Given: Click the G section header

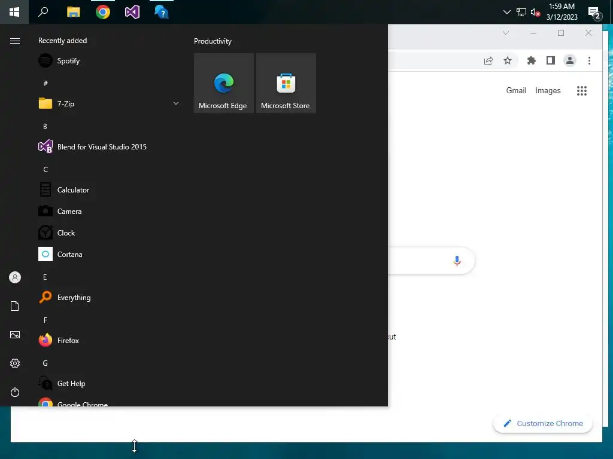Looking at the screenshot, I should (45, 363).
